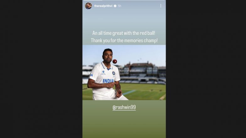Tap the cricket pitch strip in the photo

click(x=129, y=92)
